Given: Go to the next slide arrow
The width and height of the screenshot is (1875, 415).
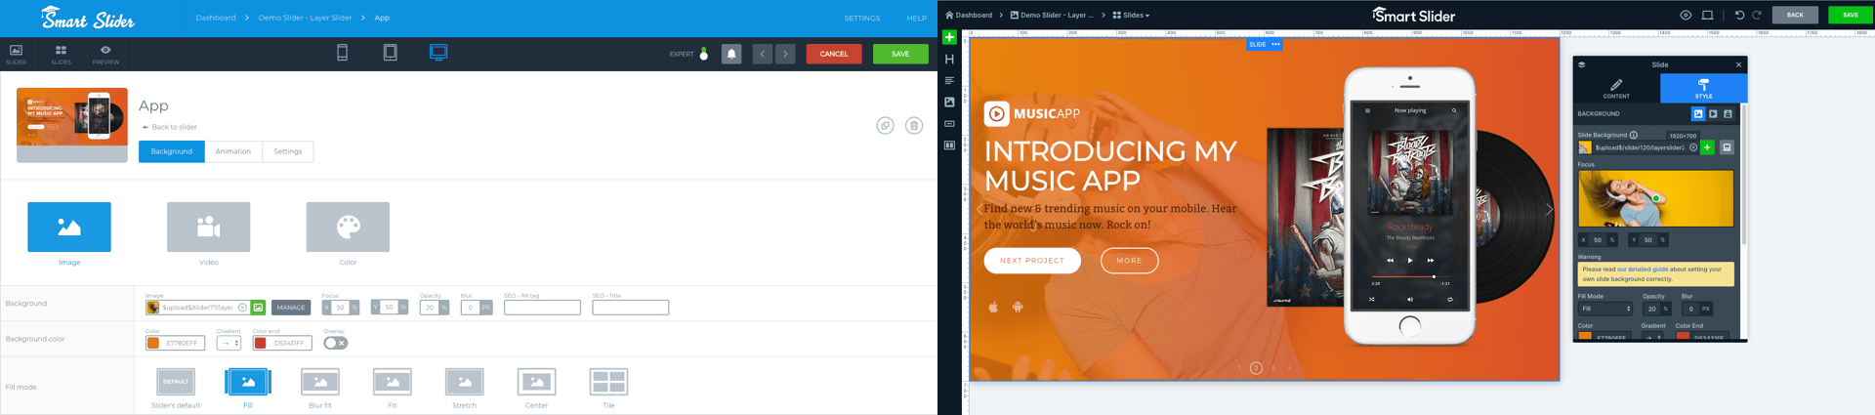Looking at the screenshot, I should click(x=785, y=54).
